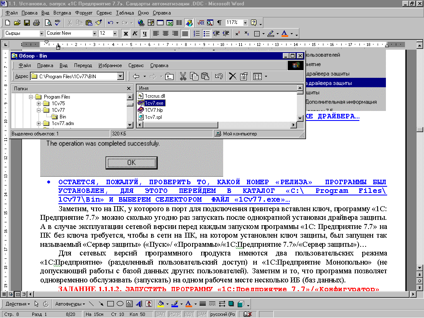The height and width of the screenshot is (318, 424).
Task: Align text left button
Action: tap(156, 34)
